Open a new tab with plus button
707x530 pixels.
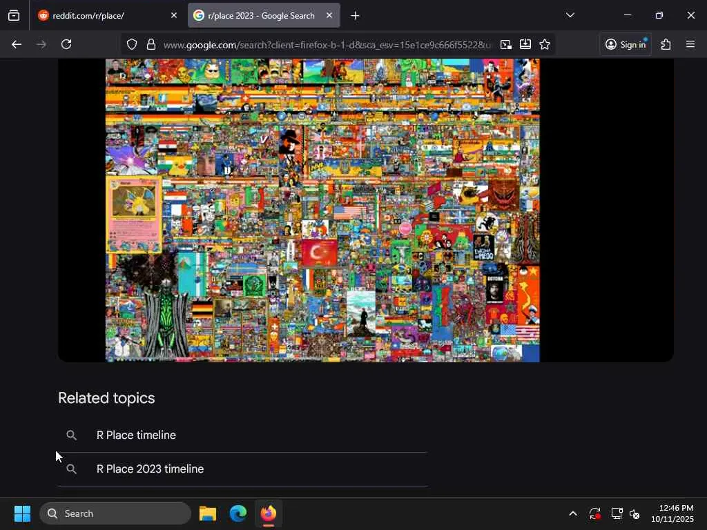356,16
